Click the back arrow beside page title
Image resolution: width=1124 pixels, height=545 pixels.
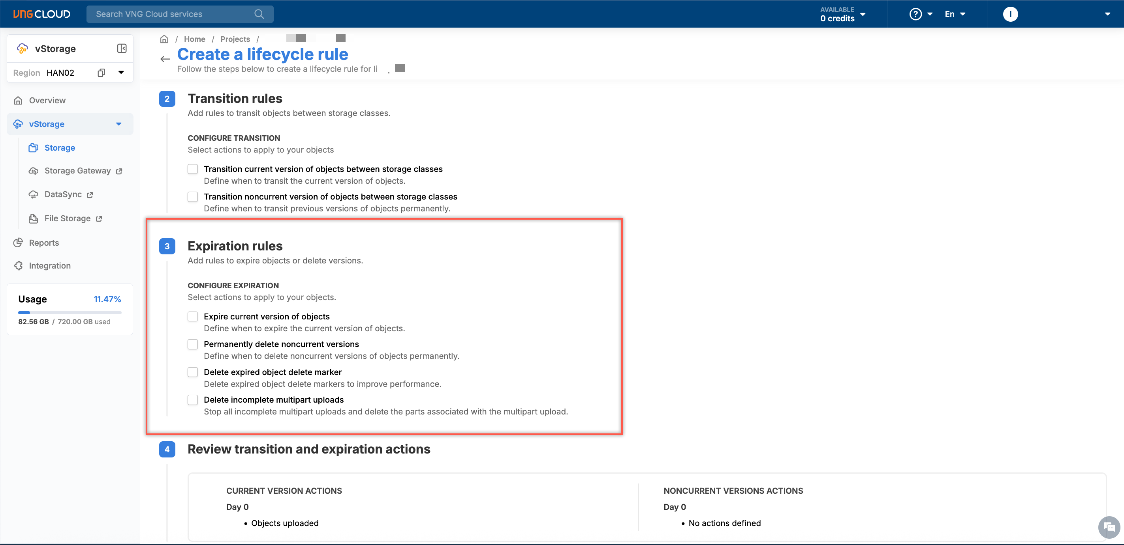165,59
